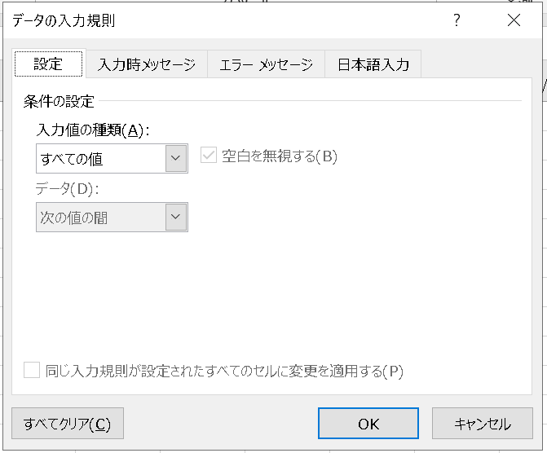Click the すべてクリア button
This screenshot has width=547, height=453.
(68, 424)
